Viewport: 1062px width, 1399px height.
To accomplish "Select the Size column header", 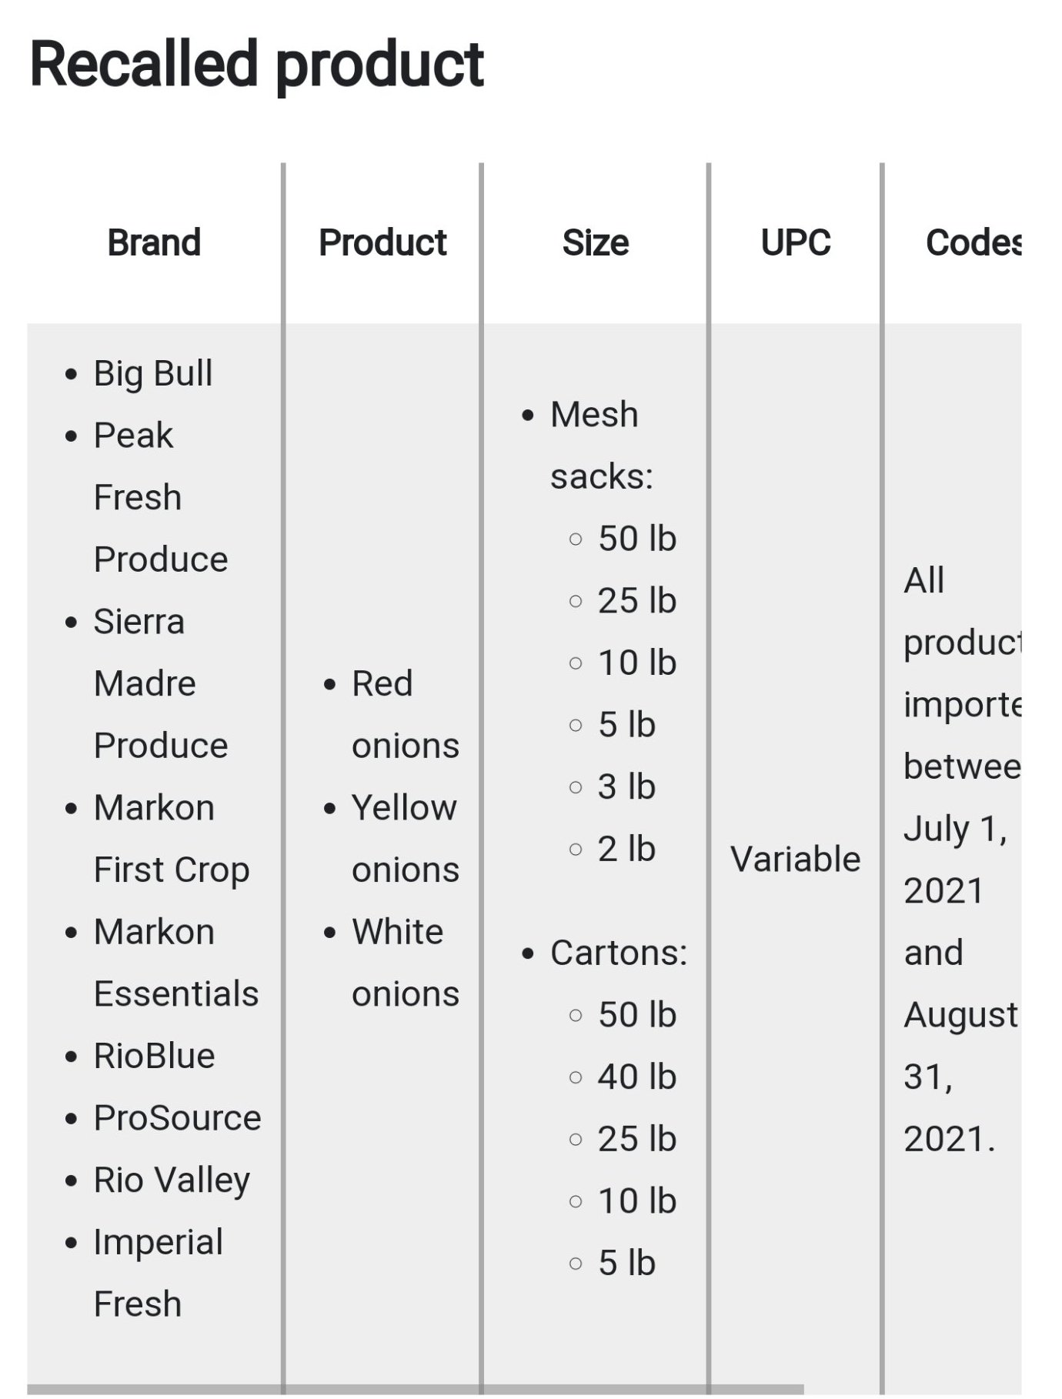I will pos(595,243).
